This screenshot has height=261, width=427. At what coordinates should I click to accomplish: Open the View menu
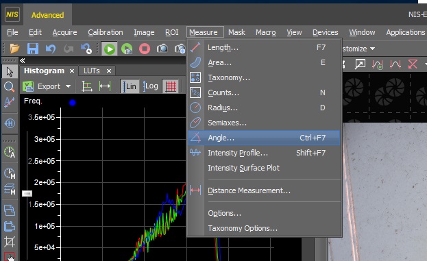(294, 32)
